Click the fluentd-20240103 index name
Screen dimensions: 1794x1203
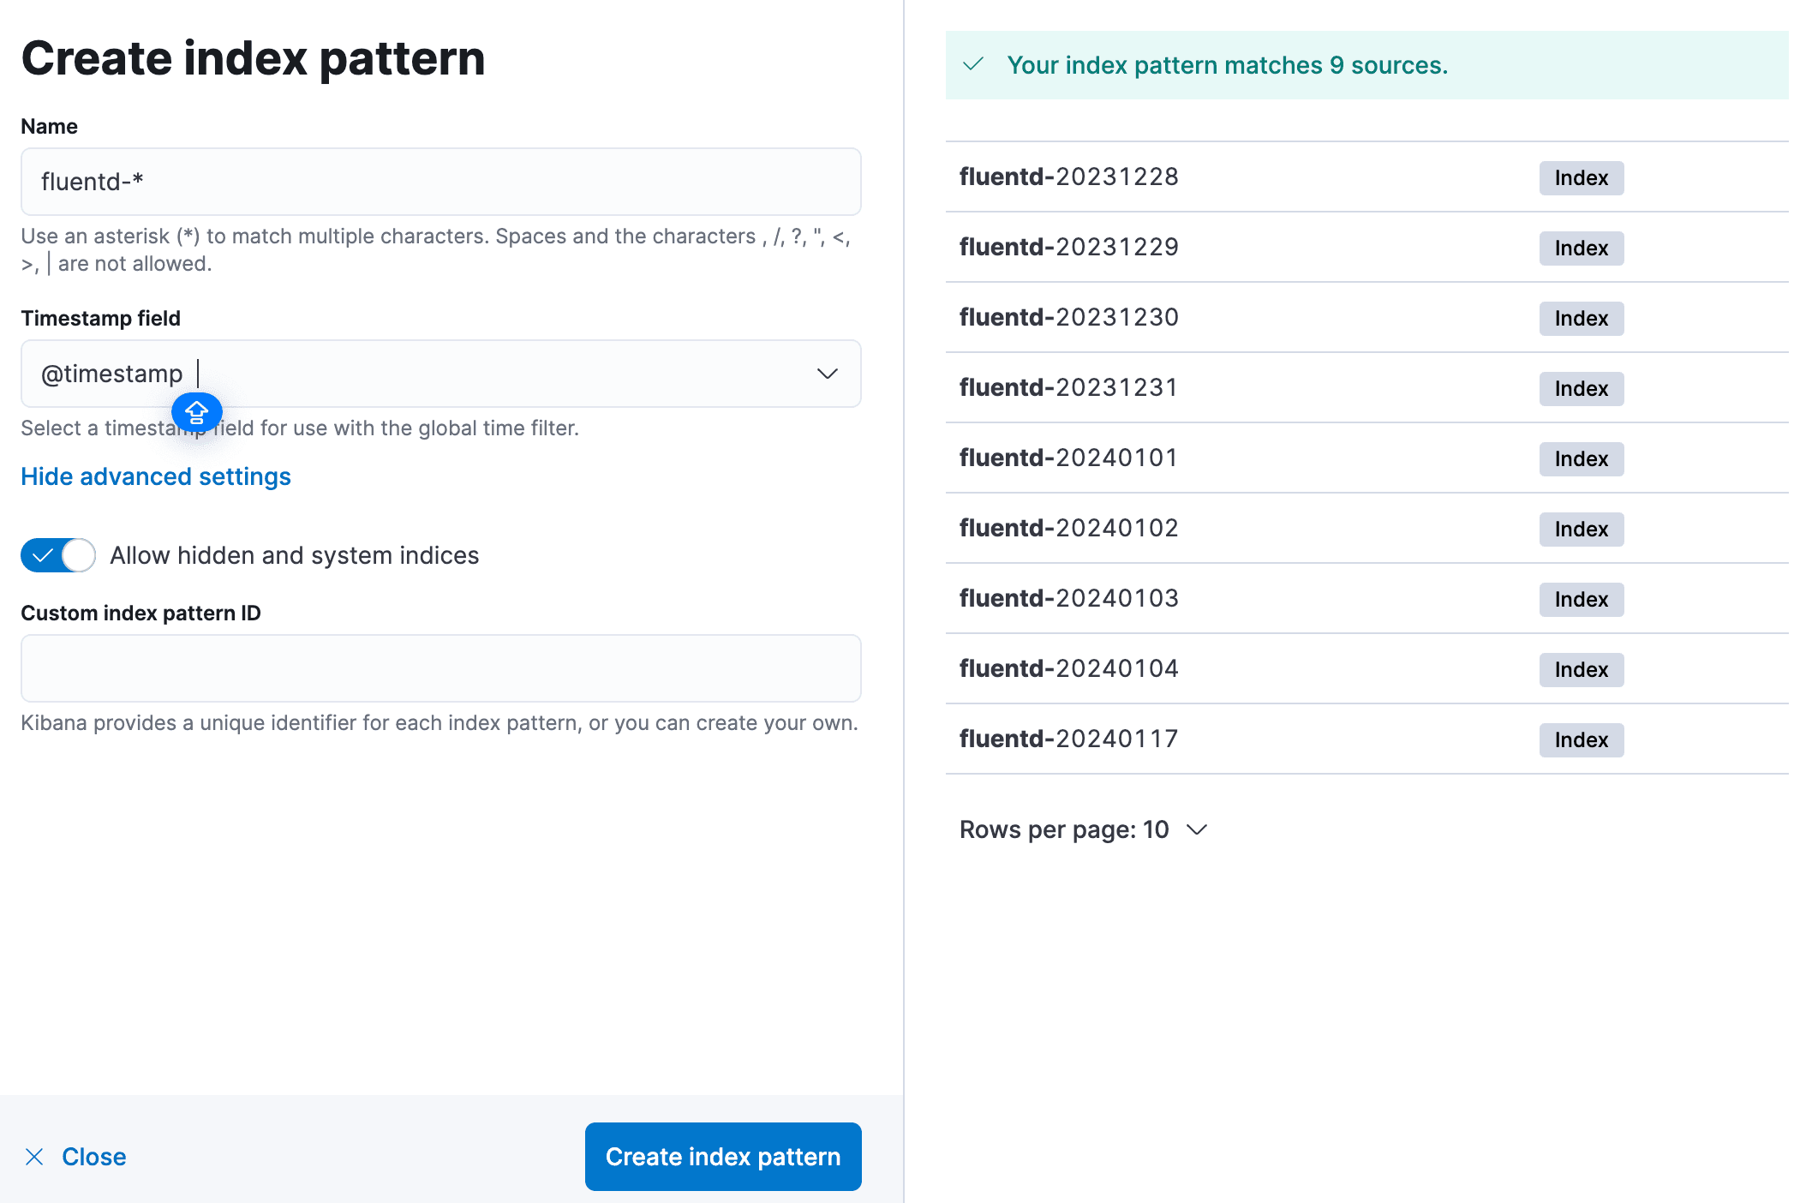(x=1068, y=598)
